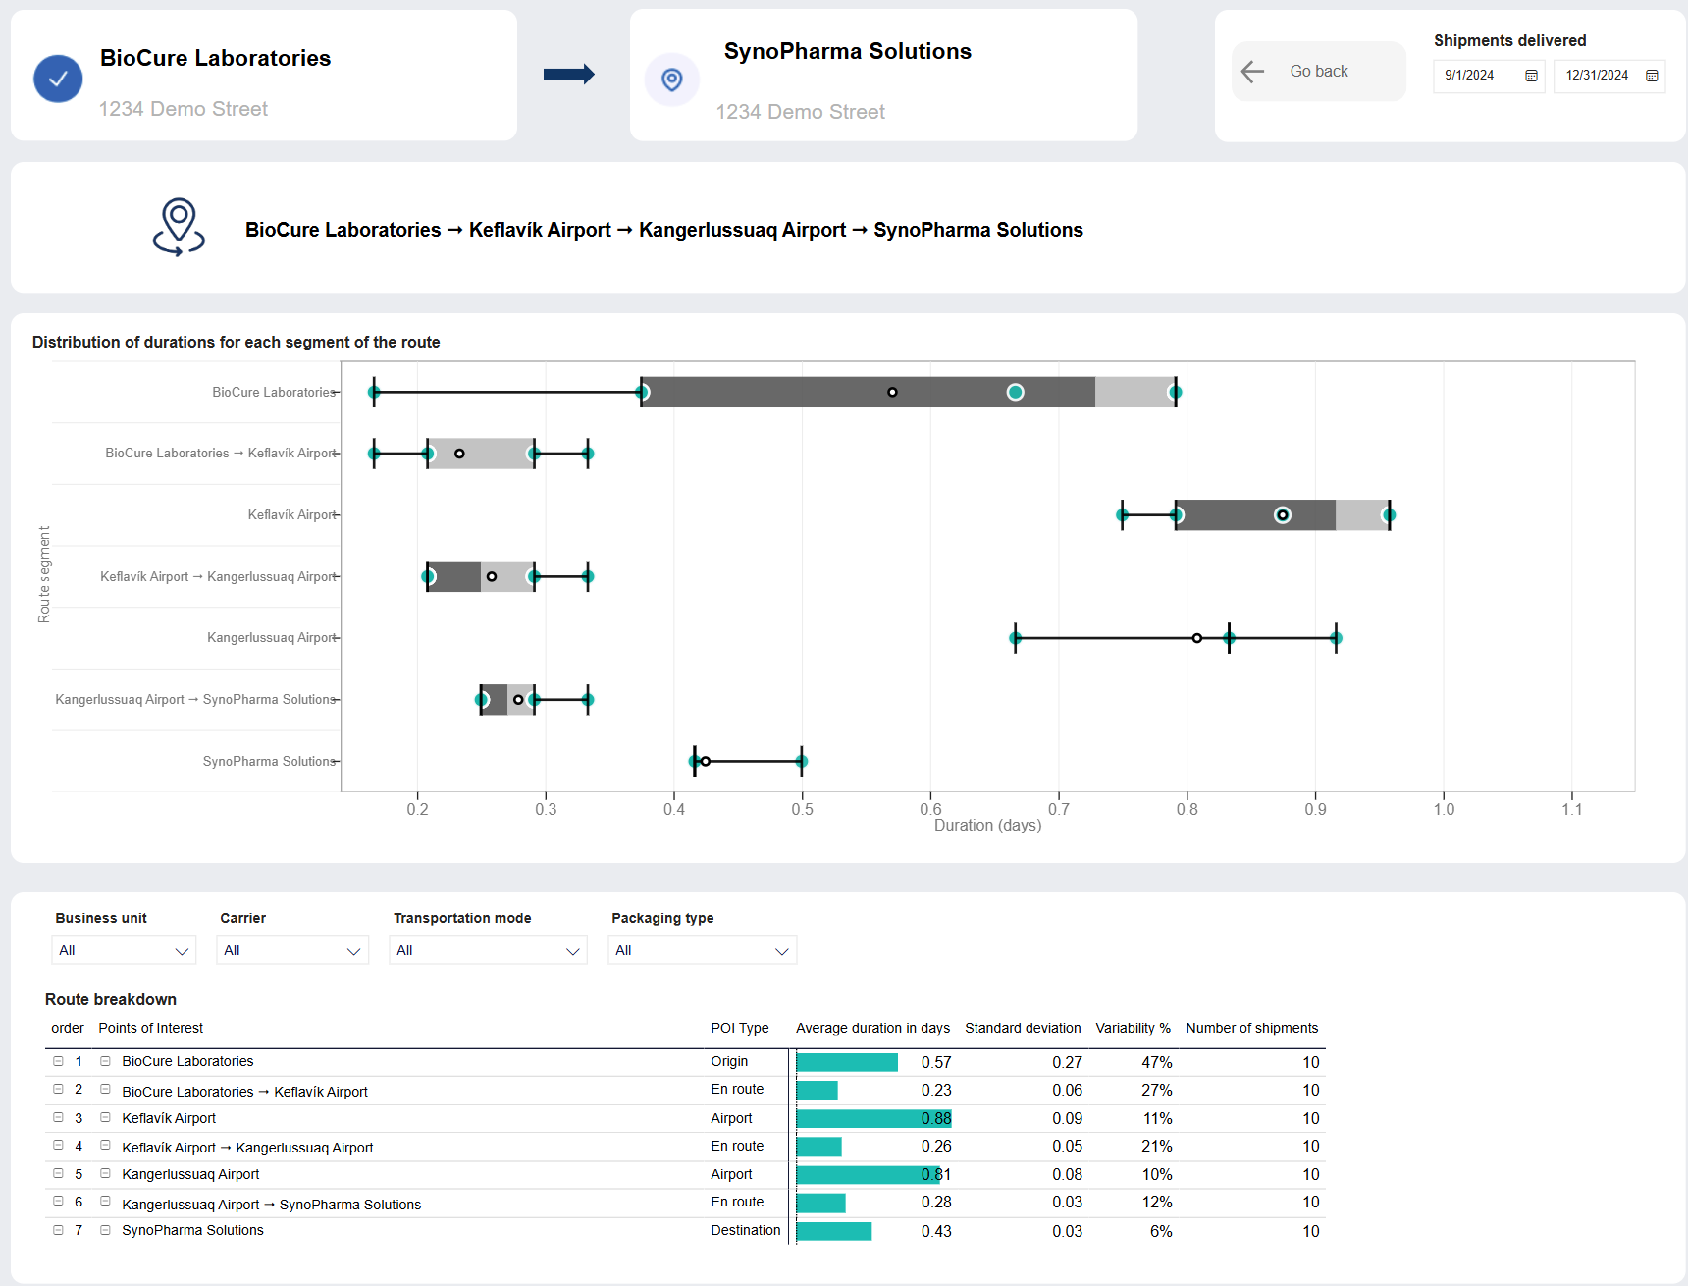Click the full route title text

point(664,230)
